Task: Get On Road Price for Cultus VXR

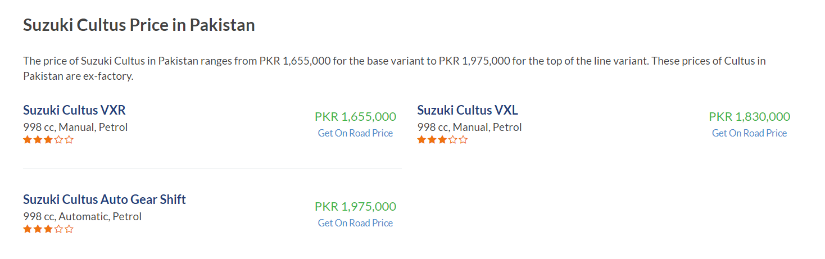Action: tap(355, 133)
